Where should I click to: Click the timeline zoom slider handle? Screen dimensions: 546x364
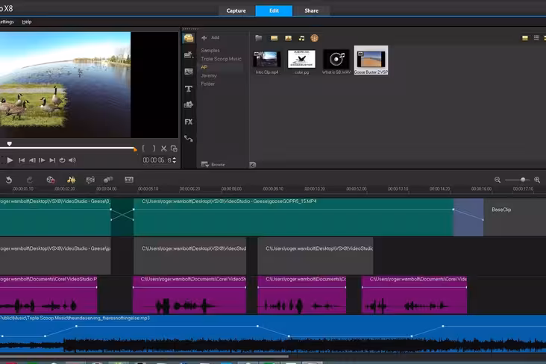pyautogui.click(x=523, y=180)
